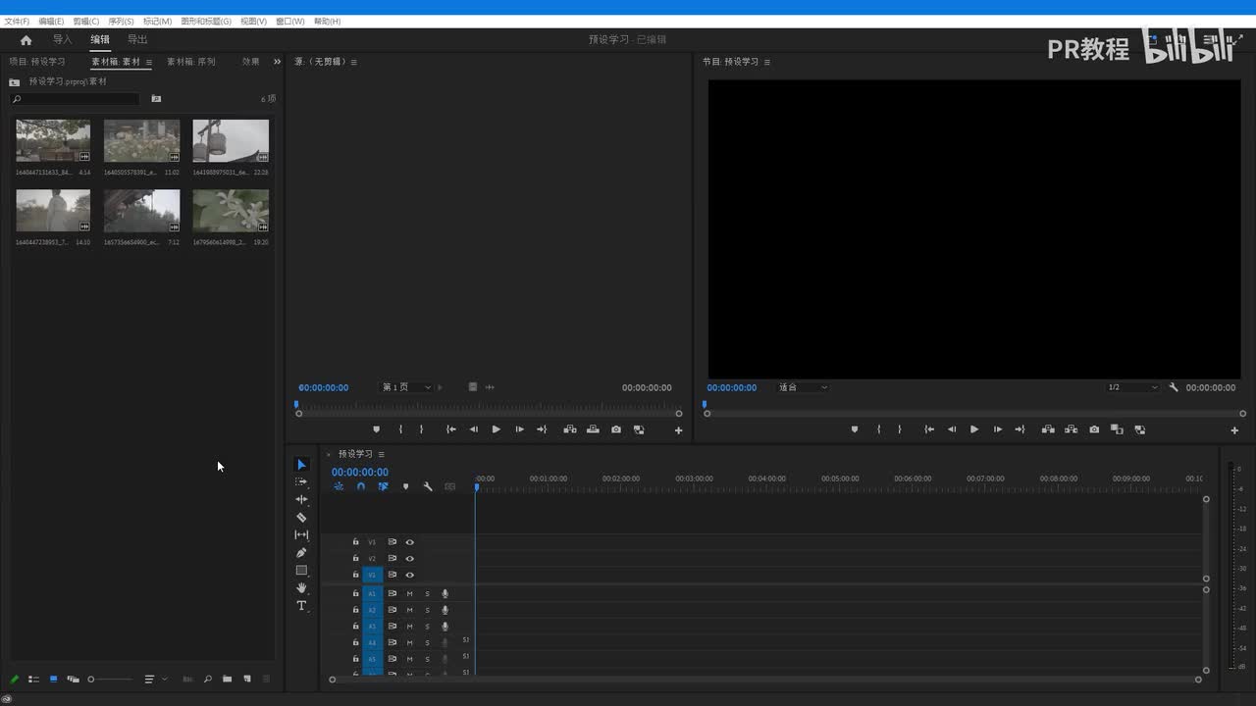Toggle lock on track V3
This screenshot has height=706, width=1256.
point(356,542)
